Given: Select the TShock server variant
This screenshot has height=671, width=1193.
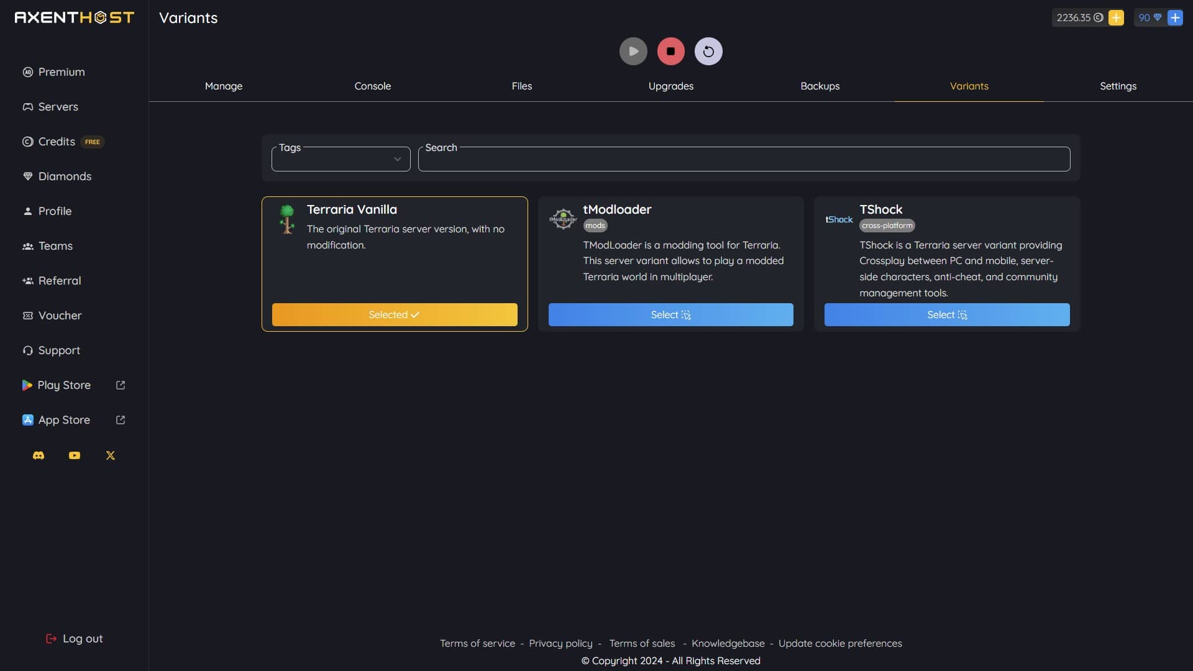Looking at the screenshot, I should click(946, 314).
